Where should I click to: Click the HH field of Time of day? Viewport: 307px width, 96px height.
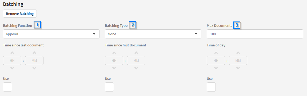coord(216,60)
